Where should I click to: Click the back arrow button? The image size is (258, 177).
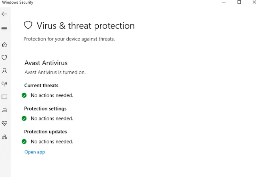[x=4, y=14]
